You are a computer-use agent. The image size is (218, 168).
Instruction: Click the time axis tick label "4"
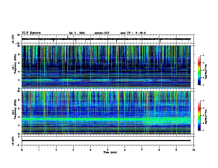coord(91,150)
